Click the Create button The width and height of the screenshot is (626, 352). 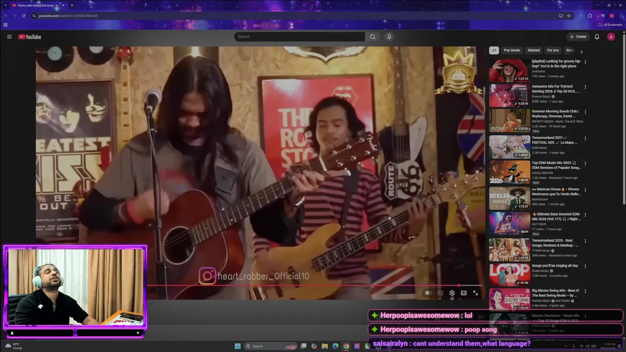click(578, 37)
